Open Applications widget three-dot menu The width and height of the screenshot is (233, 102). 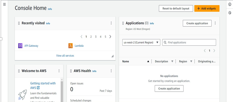[215, 23]
